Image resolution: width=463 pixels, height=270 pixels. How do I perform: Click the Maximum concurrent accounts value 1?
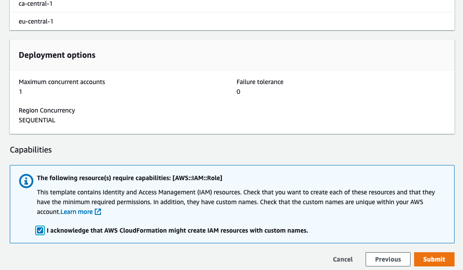click(x=20, y=92)
